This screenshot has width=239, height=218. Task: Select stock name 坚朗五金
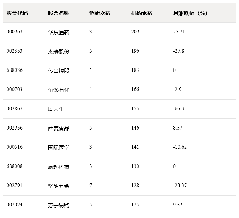click(x=59, y=186)
